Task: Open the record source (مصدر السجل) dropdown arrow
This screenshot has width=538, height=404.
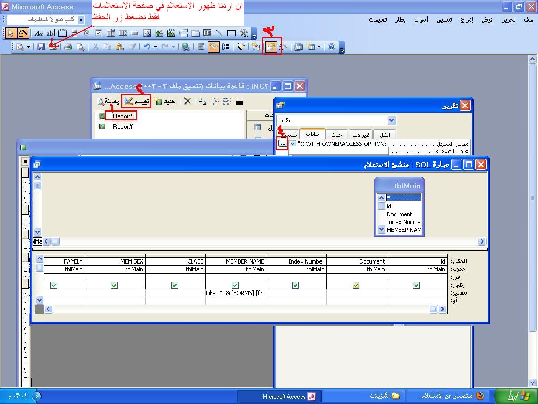Action: coord(292,144)
